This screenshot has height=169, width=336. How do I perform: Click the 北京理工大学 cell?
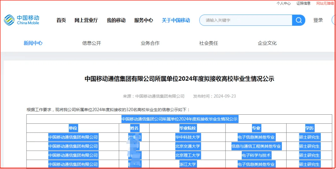click(188, 155)
